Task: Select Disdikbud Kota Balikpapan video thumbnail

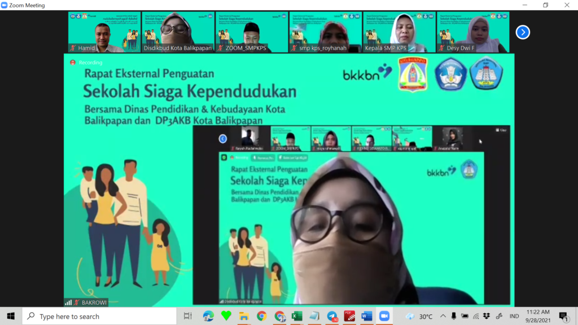Action: click(178, 32)
